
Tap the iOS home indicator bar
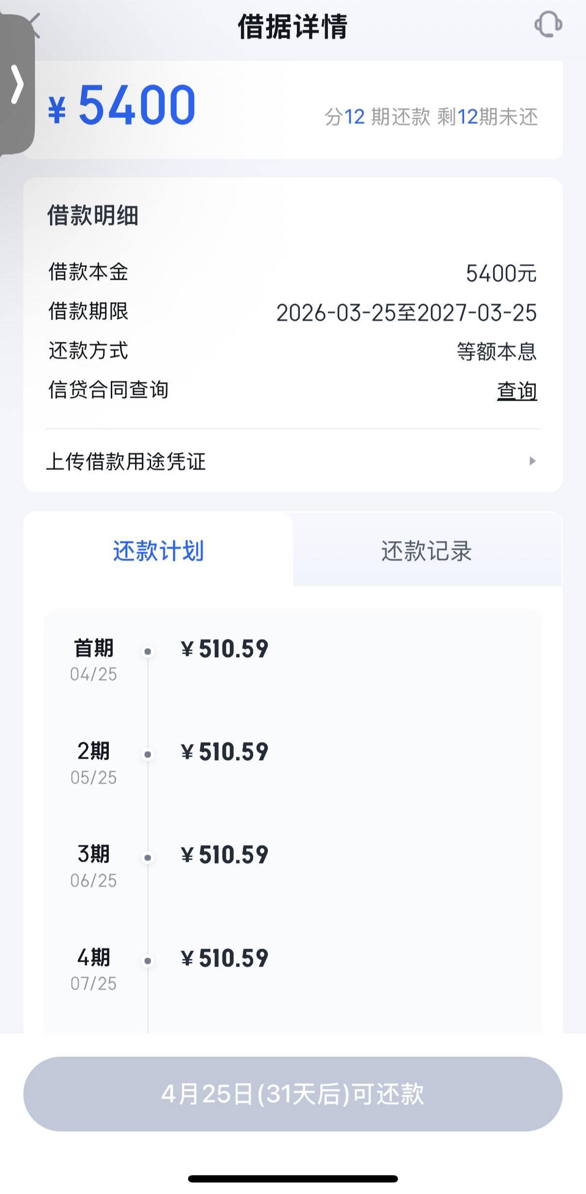pos(293,1179)
